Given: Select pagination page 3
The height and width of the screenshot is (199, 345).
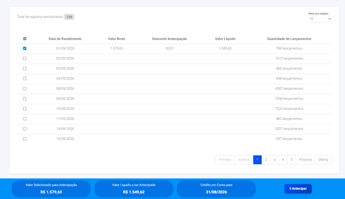Looking at the screenshot, I should (274, 160).
